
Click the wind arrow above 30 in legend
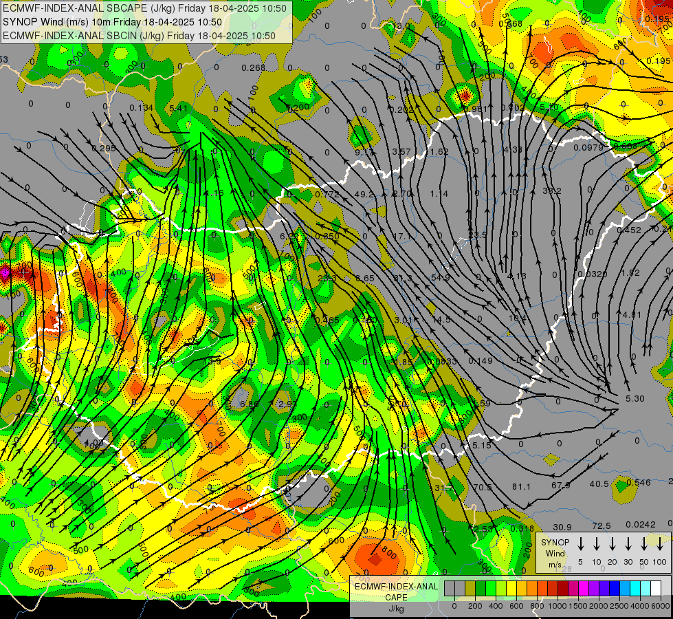tap(628, 544)
